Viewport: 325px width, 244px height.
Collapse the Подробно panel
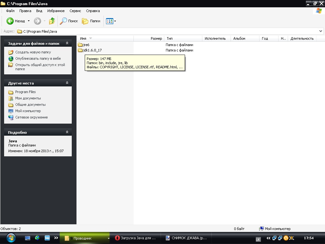point(67,132)
